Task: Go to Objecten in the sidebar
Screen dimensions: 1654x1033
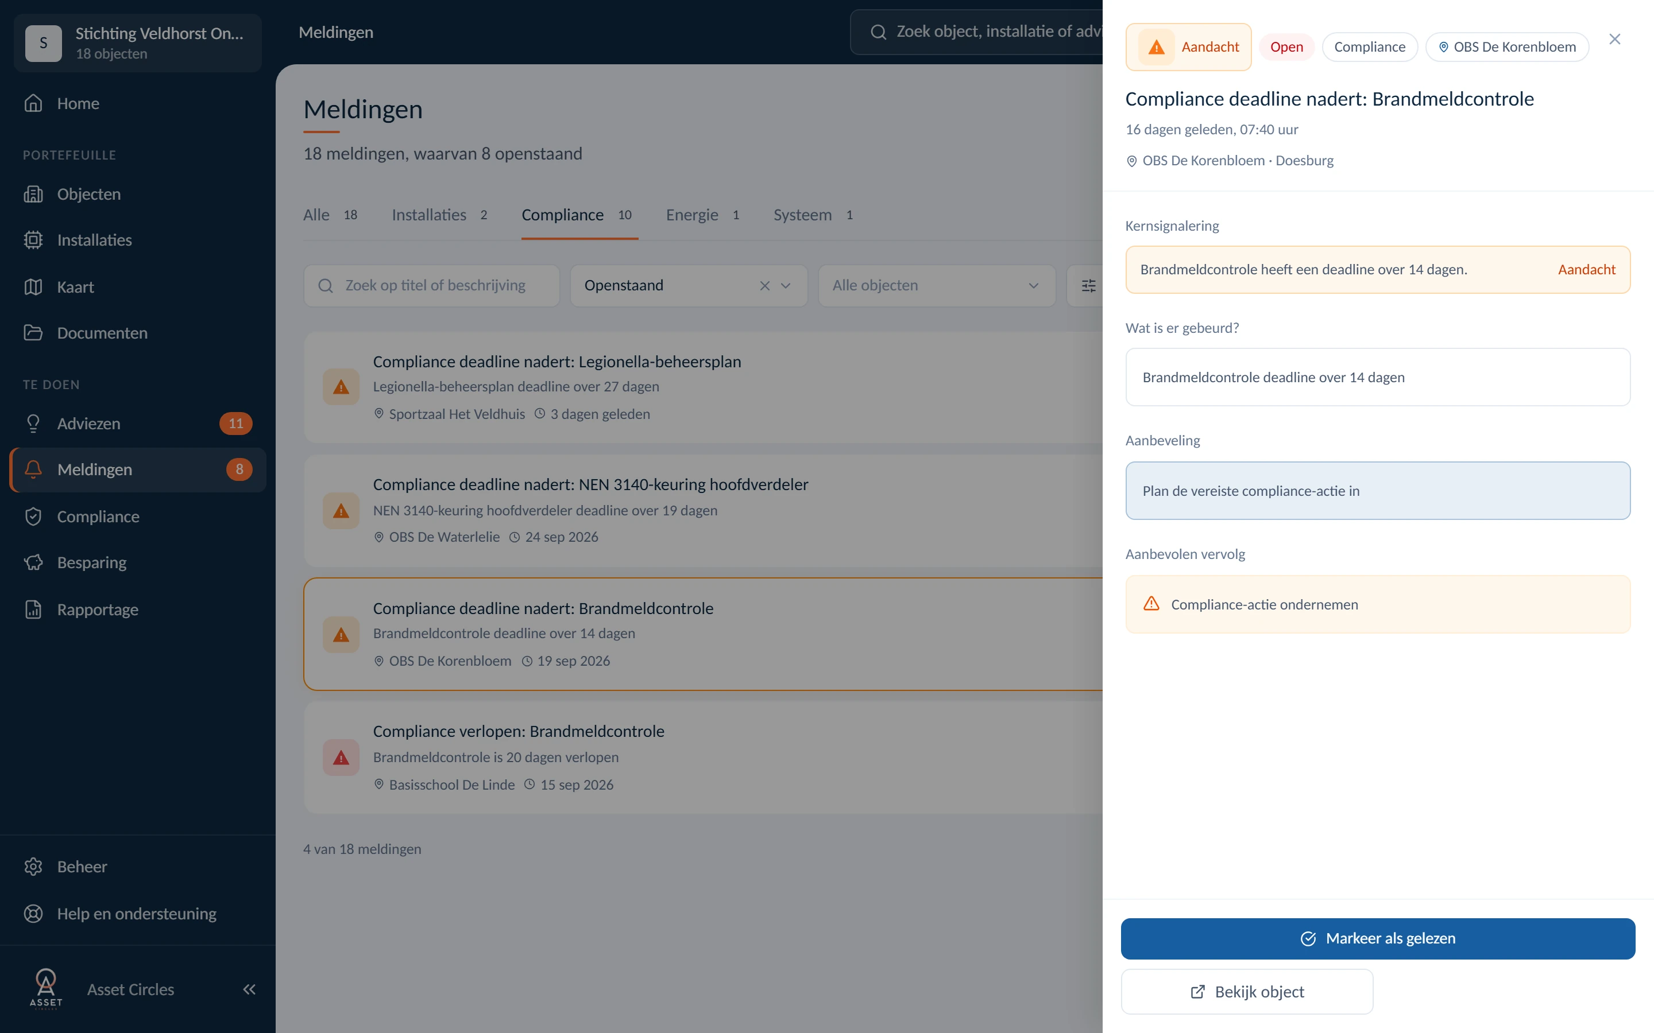Action: 137,194
